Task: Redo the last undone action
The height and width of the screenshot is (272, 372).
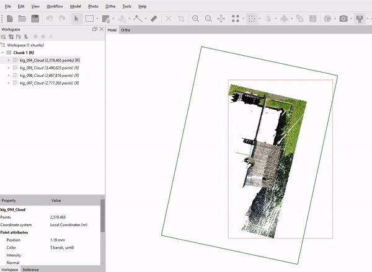Action: (x=62, y=19)
